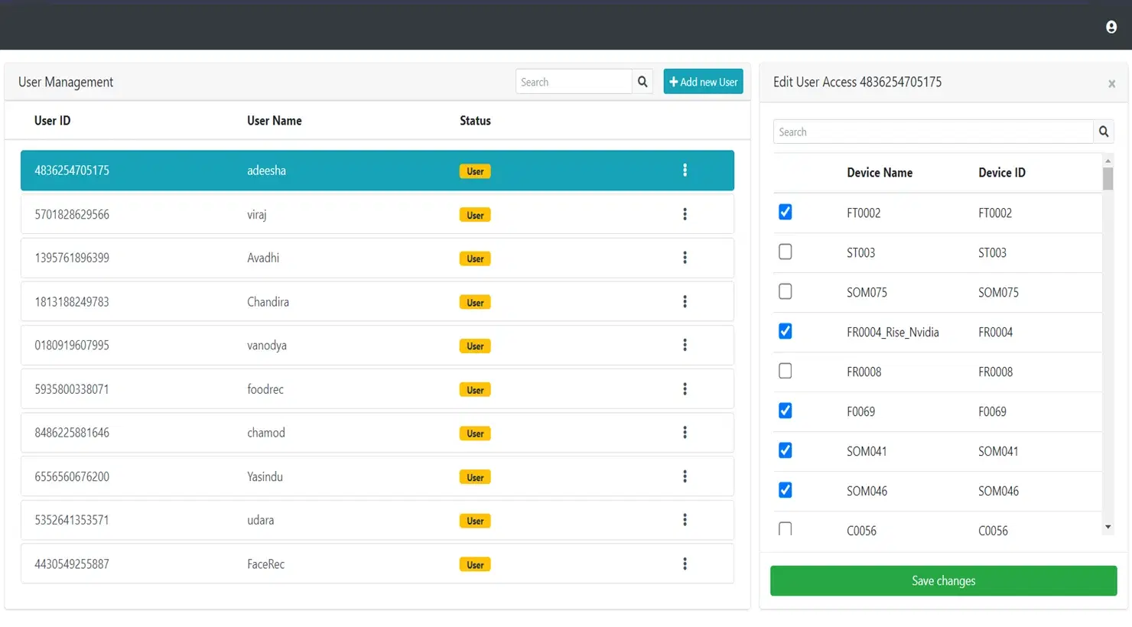Click the Device Name column header
The height and width of the screenshot is (627, 1132).
[880, 172]
